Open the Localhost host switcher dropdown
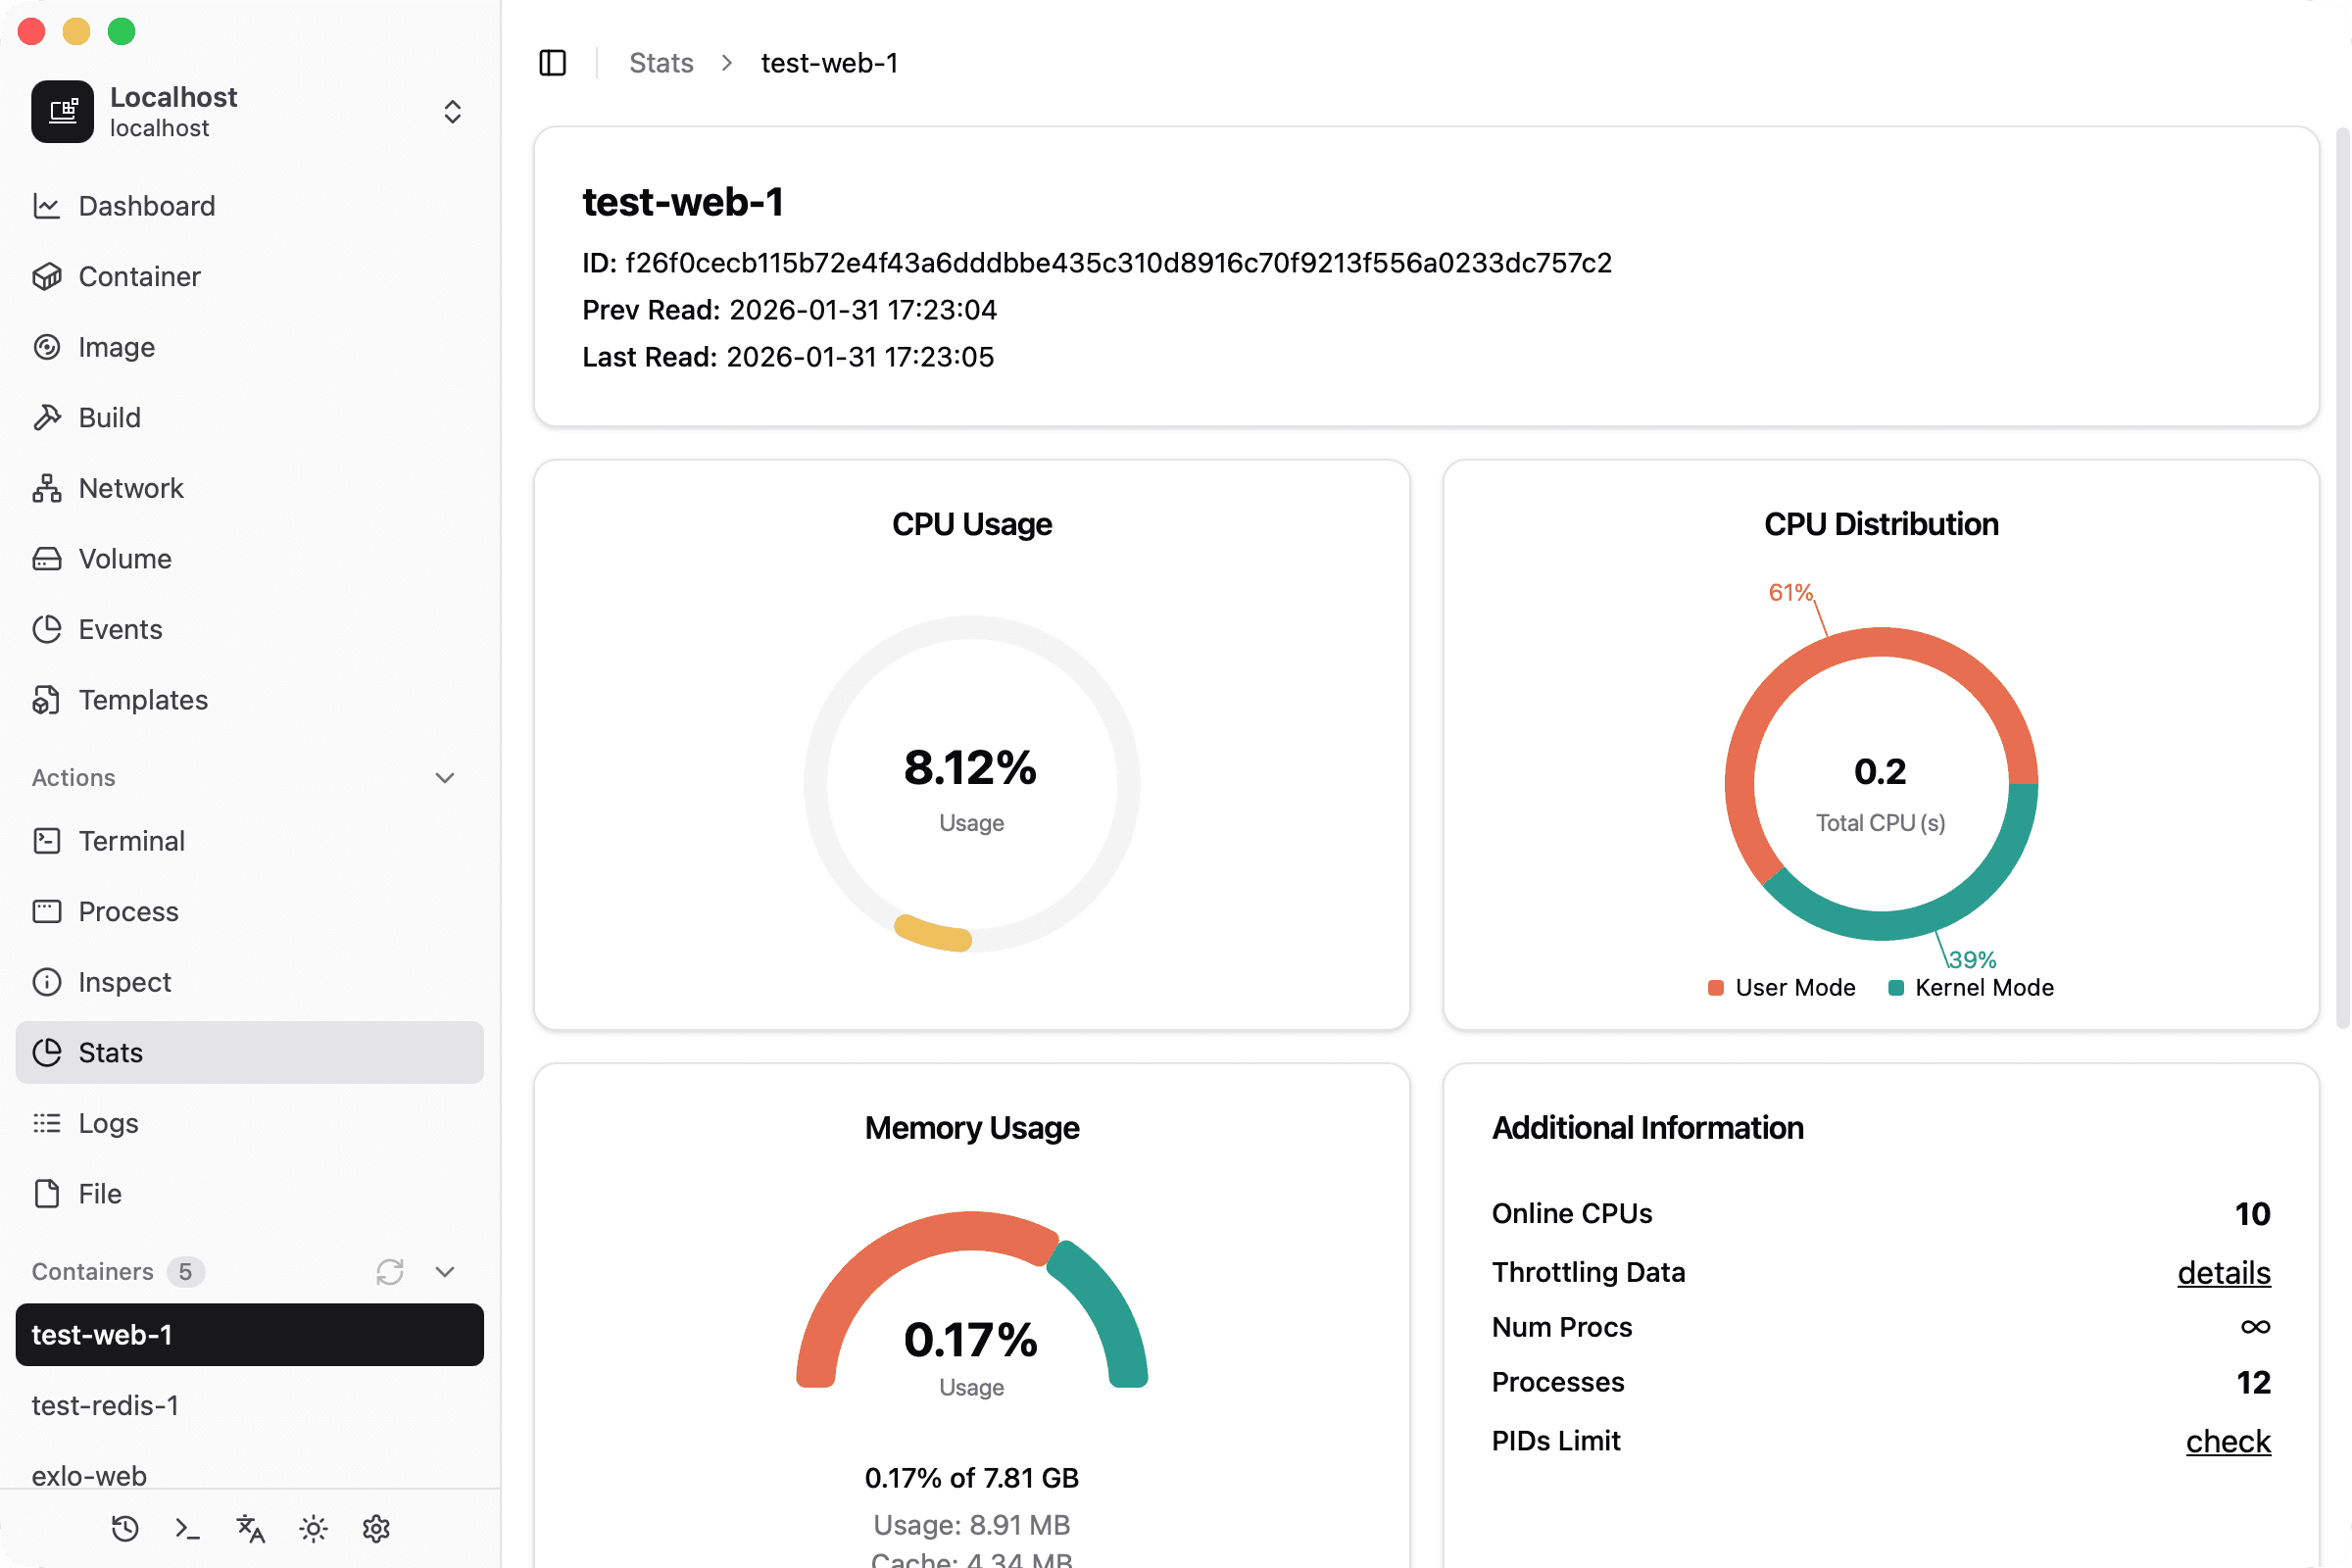The image size is (2352, 1568). click(452, 111)
